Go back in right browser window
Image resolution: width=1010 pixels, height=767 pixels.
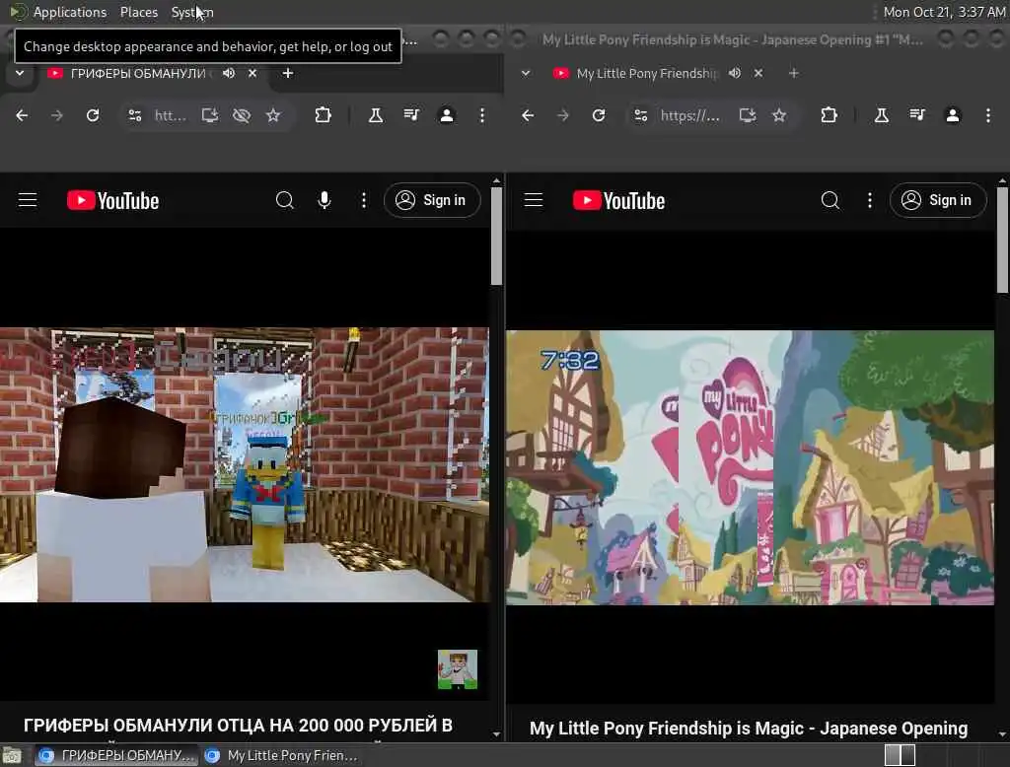[528, 115]
